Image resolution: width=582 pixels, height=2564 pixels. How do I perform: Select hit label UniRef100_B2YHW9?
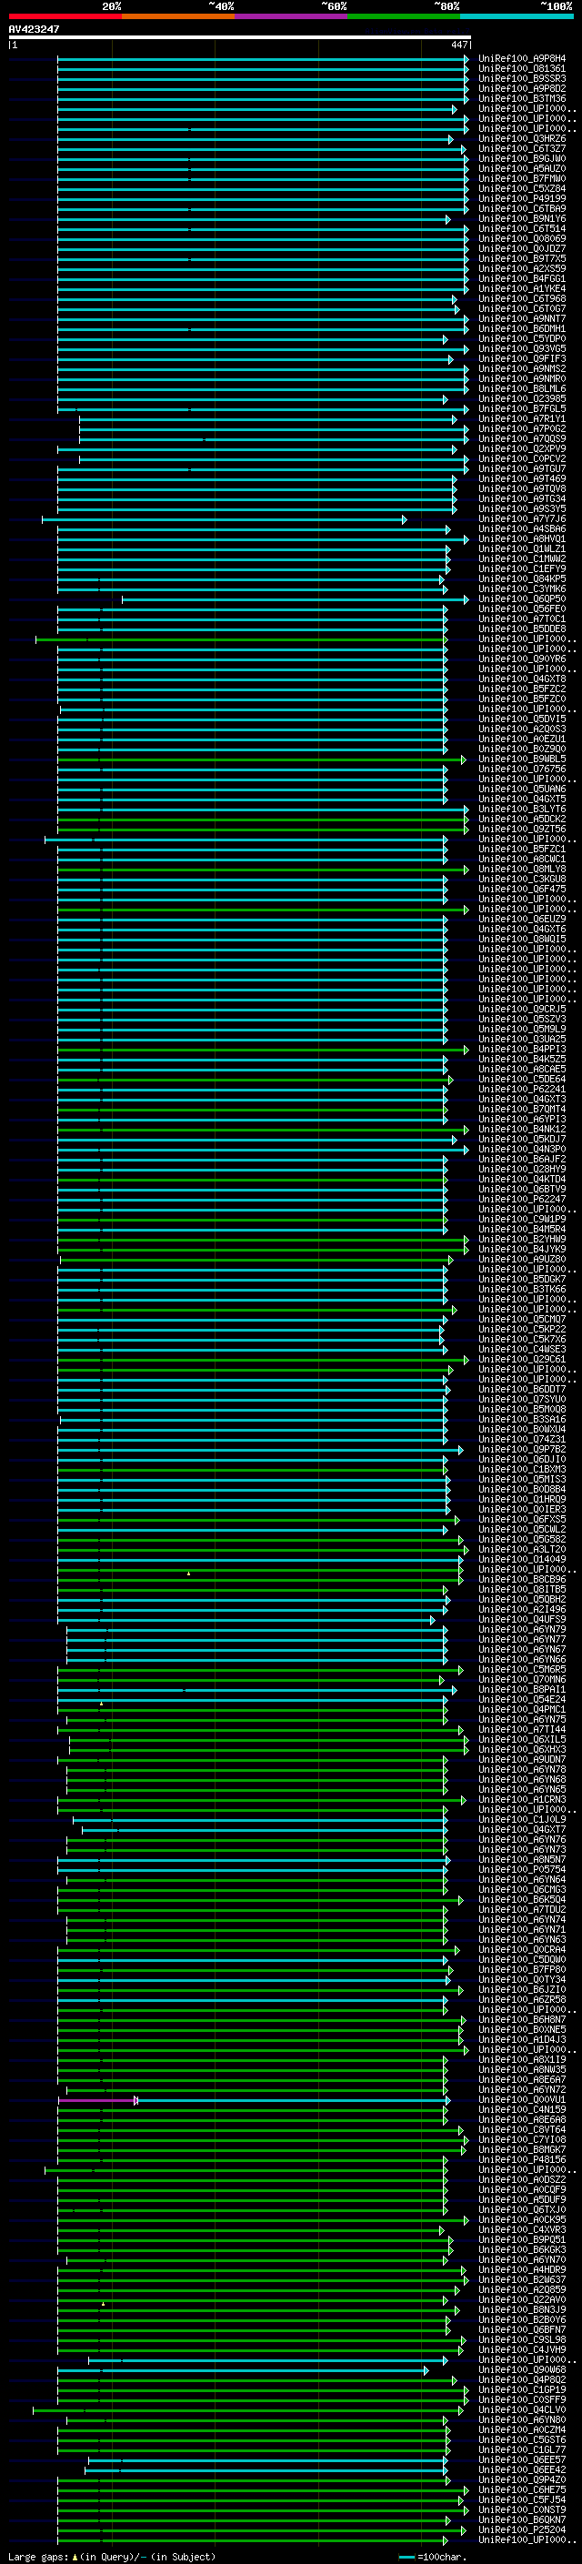coord(522,1239)
